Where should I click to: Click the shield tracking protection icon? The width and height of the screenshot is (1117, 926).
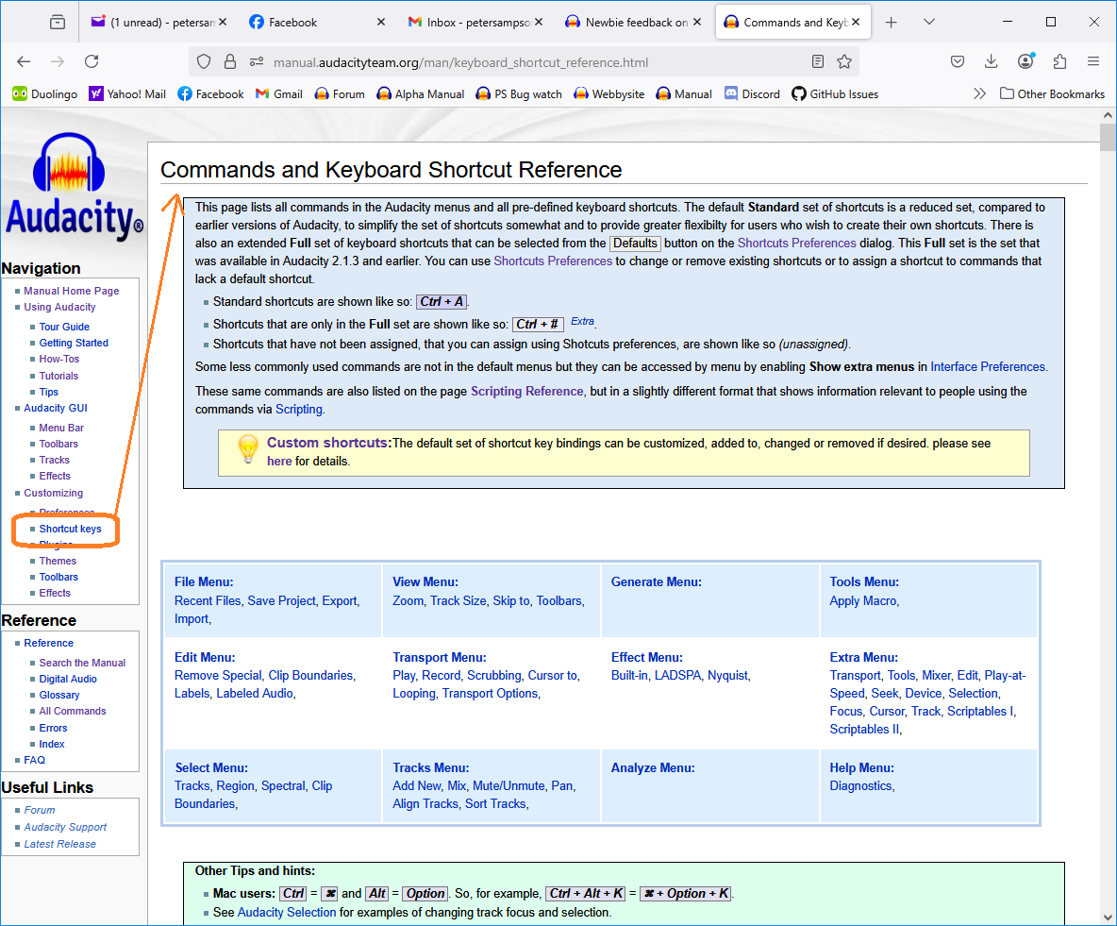click(x=204, y=62)
